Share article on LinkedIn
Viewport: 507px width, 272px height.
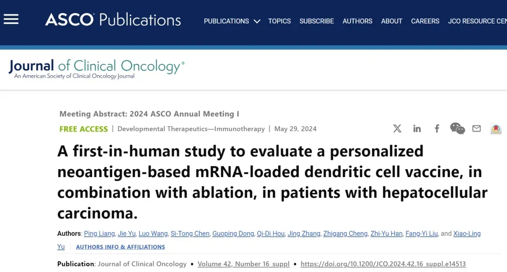417,129
